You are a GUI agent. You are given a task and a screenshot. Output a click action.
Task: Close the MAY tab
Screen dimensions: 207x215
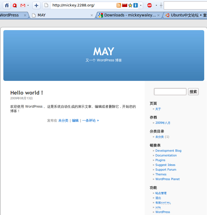coord(92,15)
